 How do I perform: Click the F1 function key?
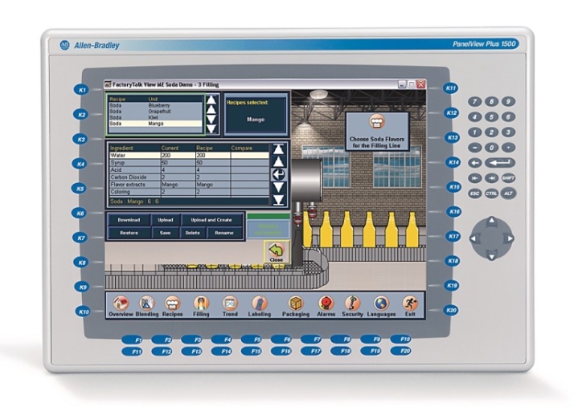pos(132,340)
